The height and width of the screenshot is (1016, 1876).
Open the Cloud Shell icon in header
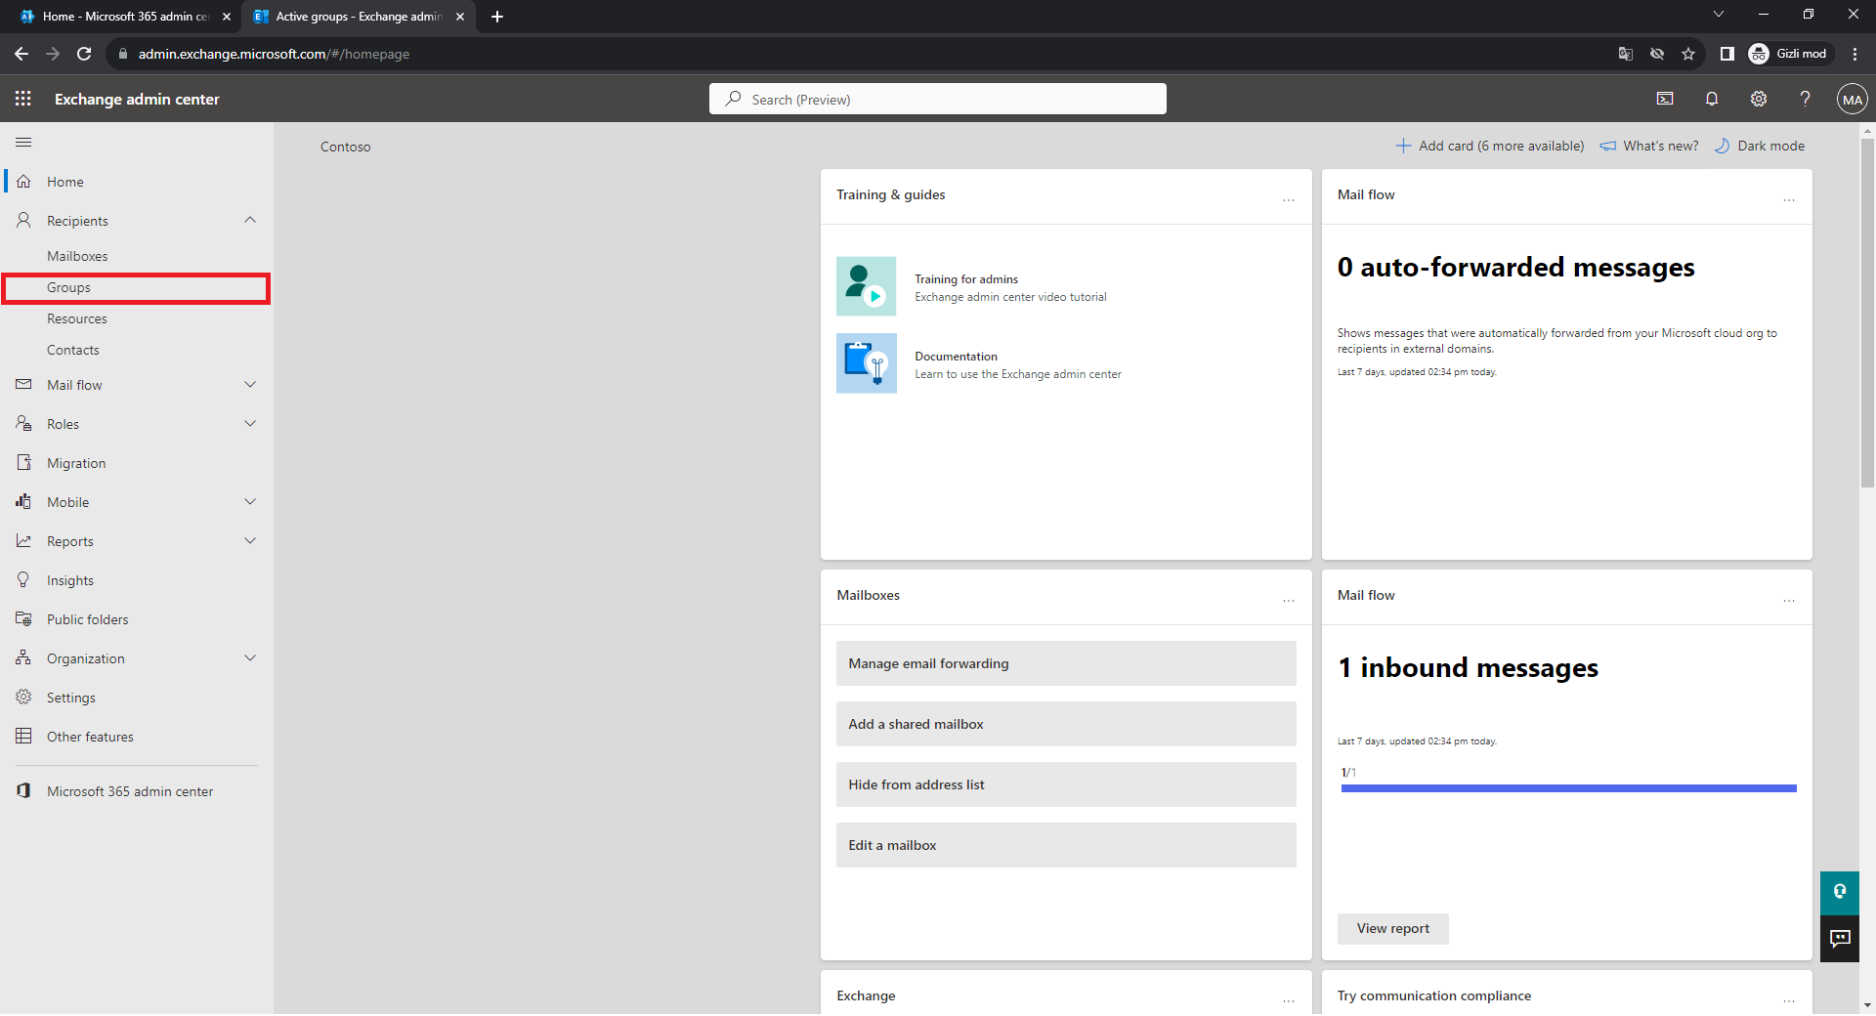[x=1665, y=99]
